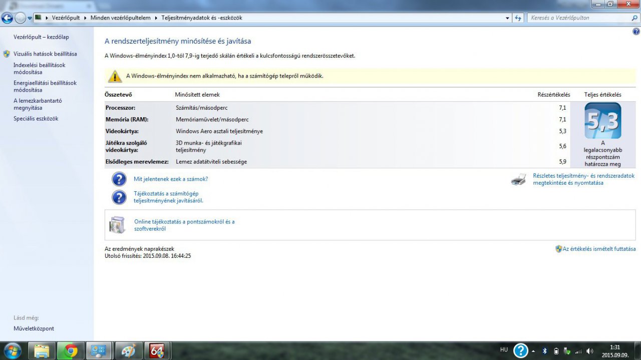Click the power plug tray icon

[x=567, y=351]
